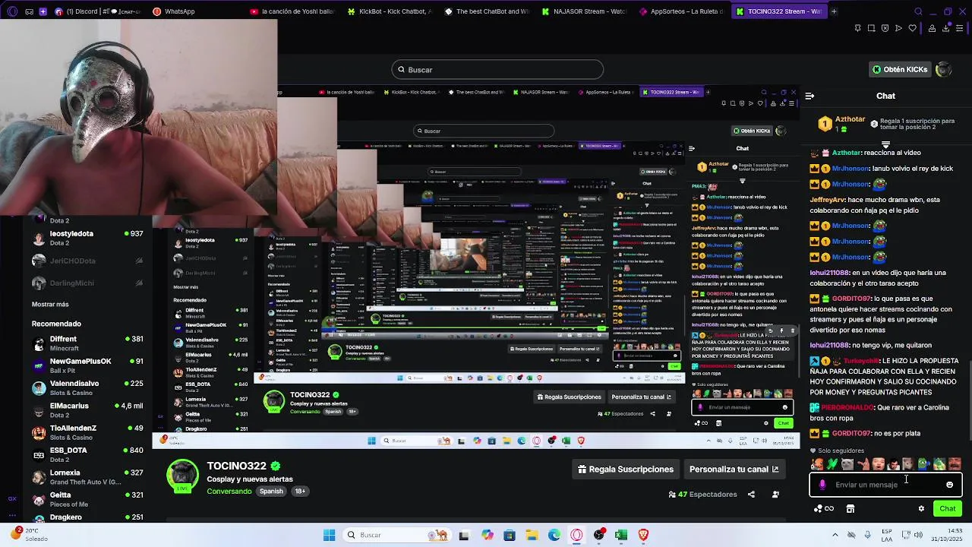Open the shop icon below the message box
The image size is (972, 547).
tap(850, 509)
